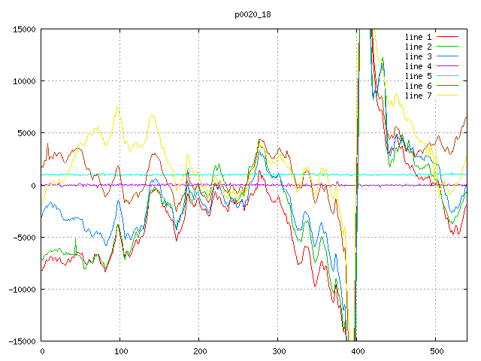
Task: Click the -15000 y-axis tick label
Action: (22, 341)
